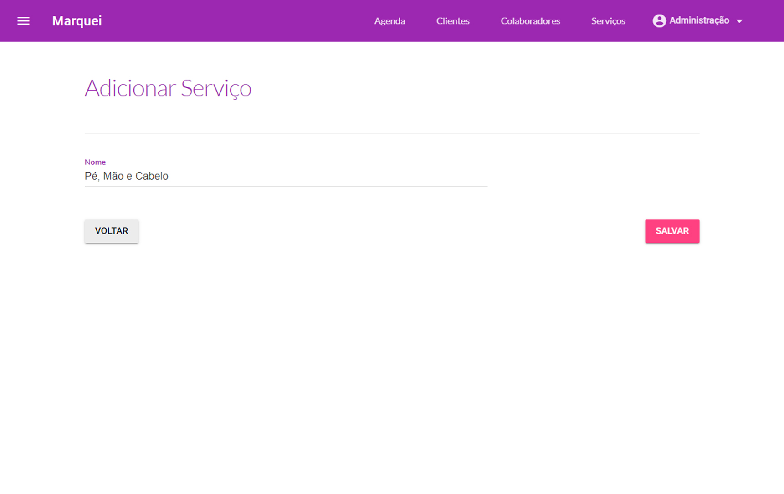Navigate to Colaboradores

[x=530, y=21]
